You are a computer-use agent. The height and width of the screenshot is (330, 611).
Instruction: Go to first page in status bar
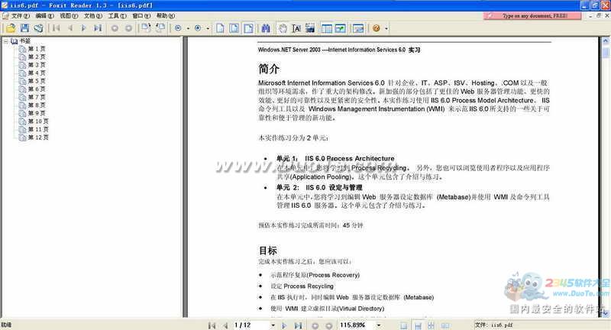click(x=212, y=325)
